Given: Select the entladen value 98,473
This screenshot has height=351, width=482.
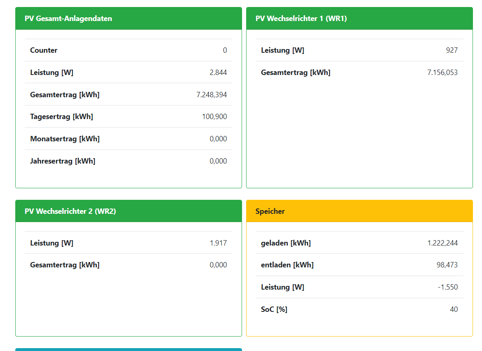Looking at the screenshot, I should 447,265.
